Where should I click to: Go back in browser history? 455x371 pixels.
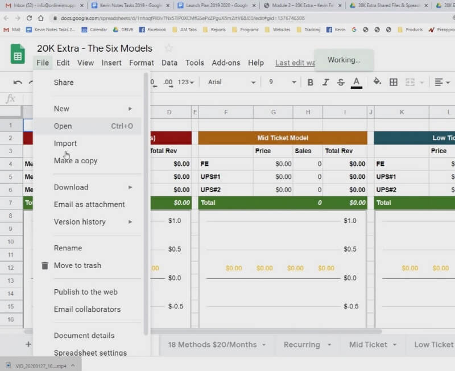(x=6, y=18)
